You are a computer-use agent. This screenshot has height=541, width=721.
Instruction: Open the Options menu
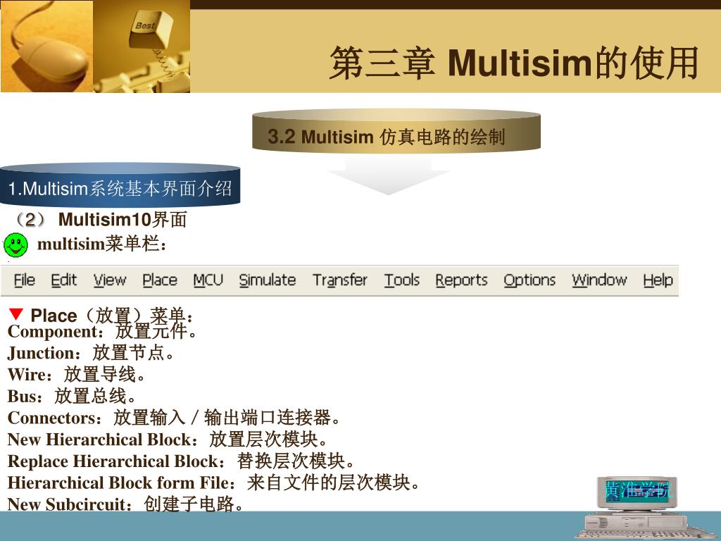click(529, 280)
